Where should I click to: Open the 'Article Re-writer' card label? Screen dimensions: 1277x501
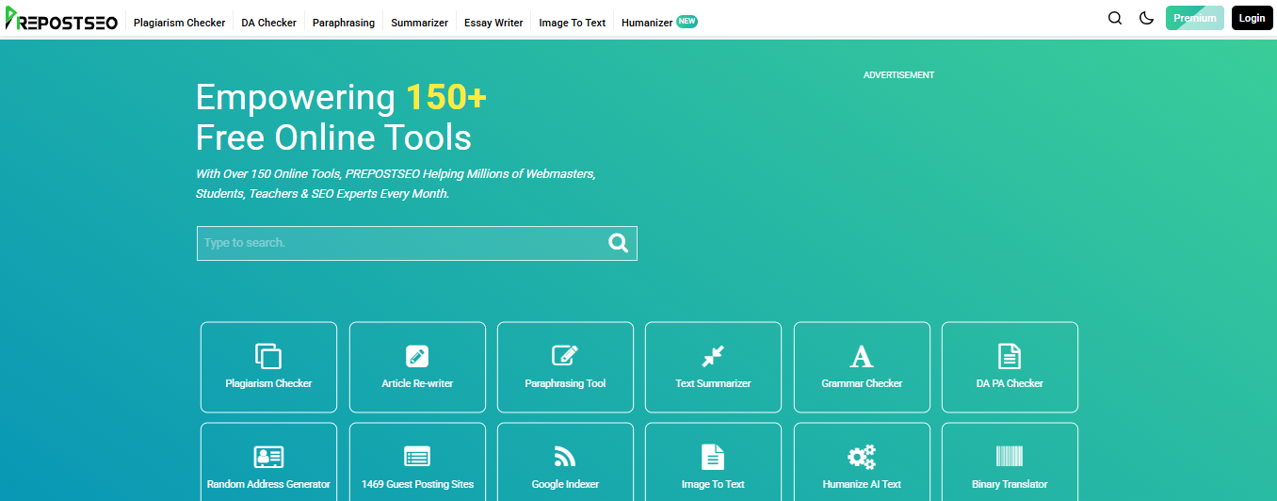(x=417, y=384)
